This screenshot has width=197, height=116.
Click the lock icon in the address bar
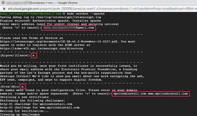pos(4,8)
